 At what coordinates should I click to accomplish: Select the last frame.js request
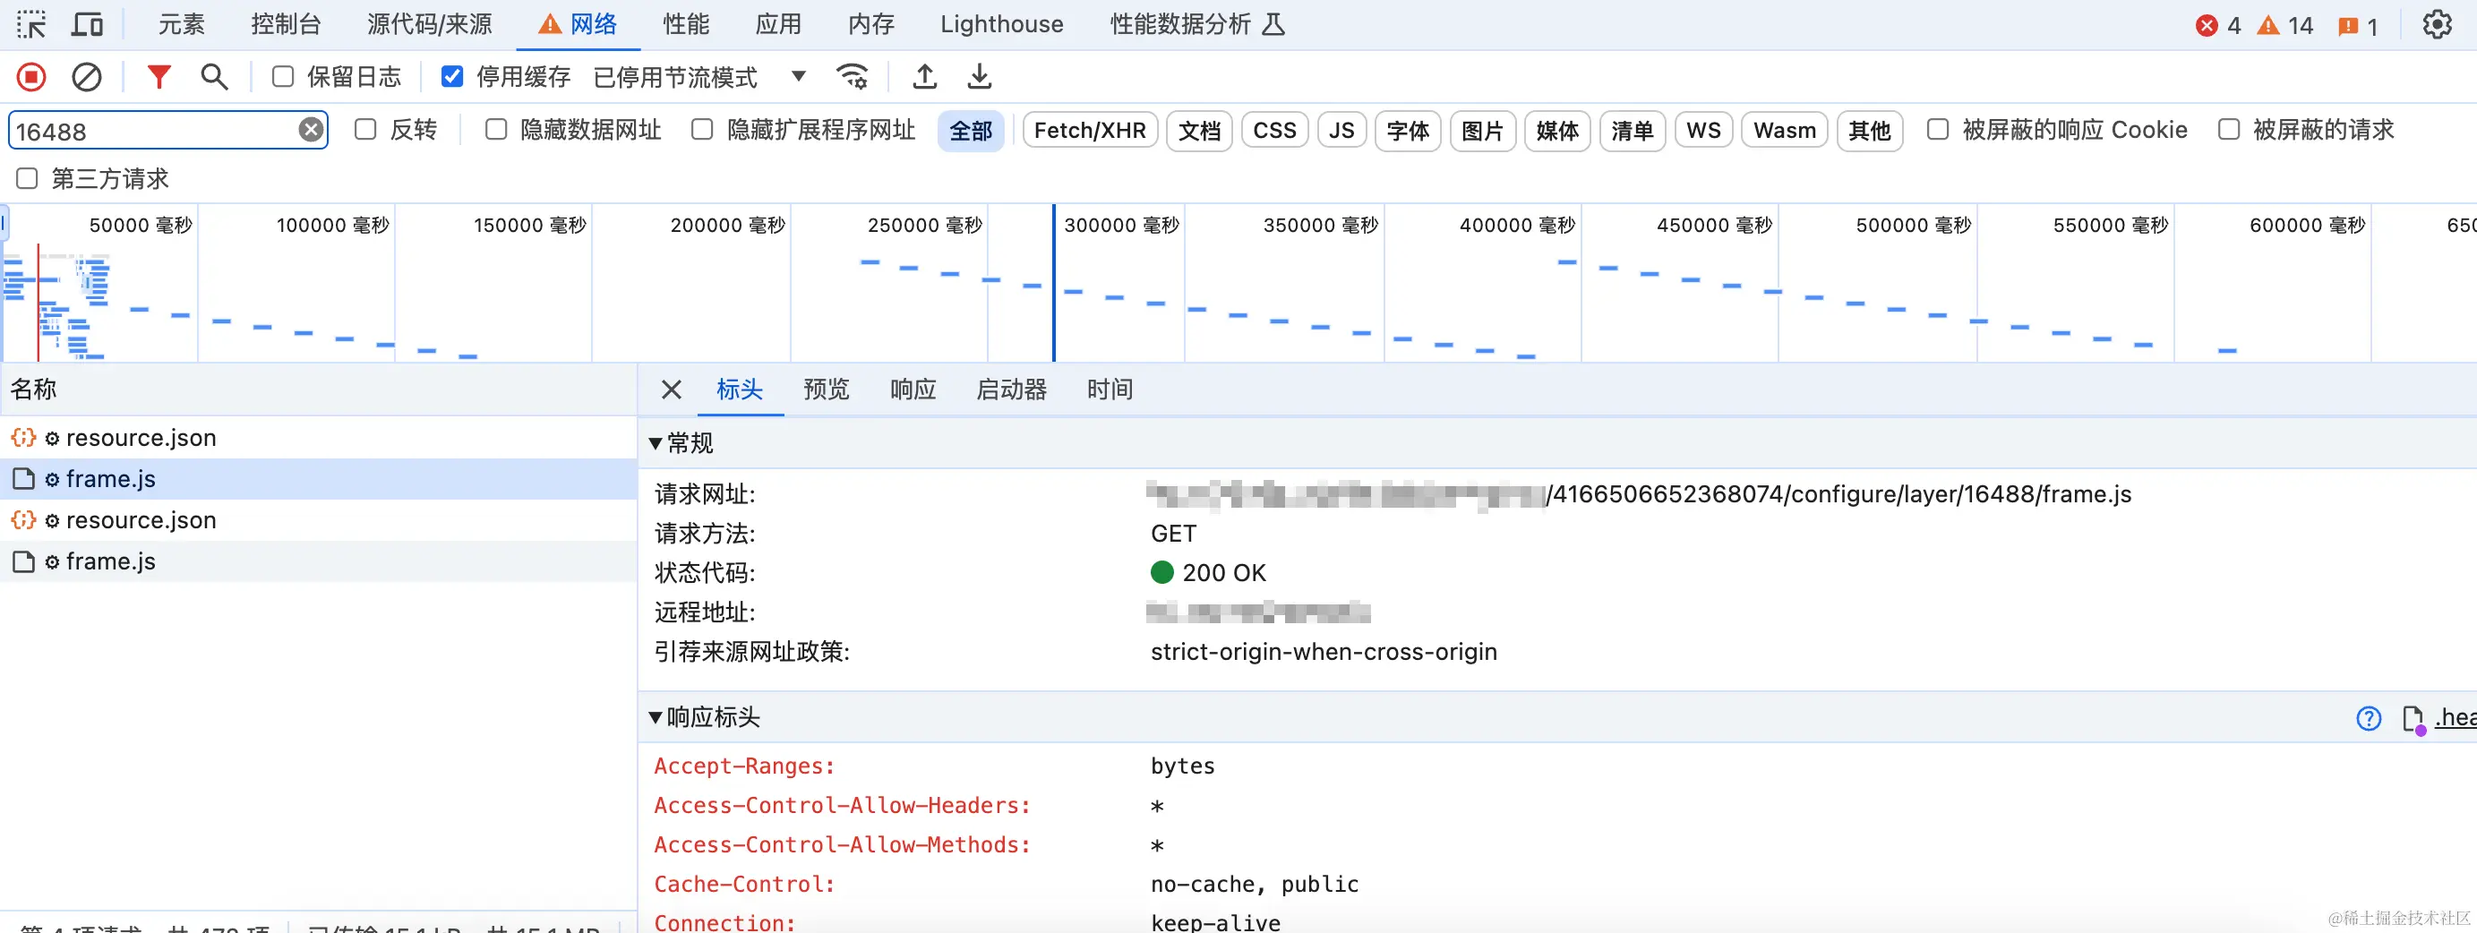click(x=318, y=561)
